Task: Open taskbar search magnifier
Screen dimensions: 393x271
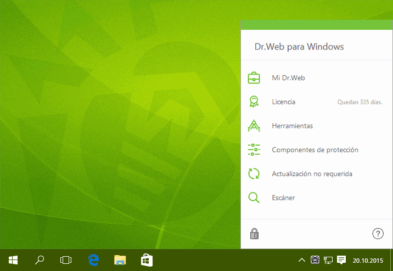Action: 40,260
